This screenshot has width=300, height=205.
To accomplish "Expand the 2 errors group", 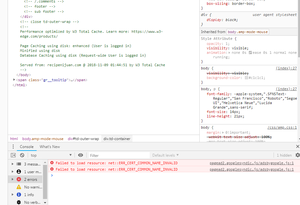I will [12, 180].
